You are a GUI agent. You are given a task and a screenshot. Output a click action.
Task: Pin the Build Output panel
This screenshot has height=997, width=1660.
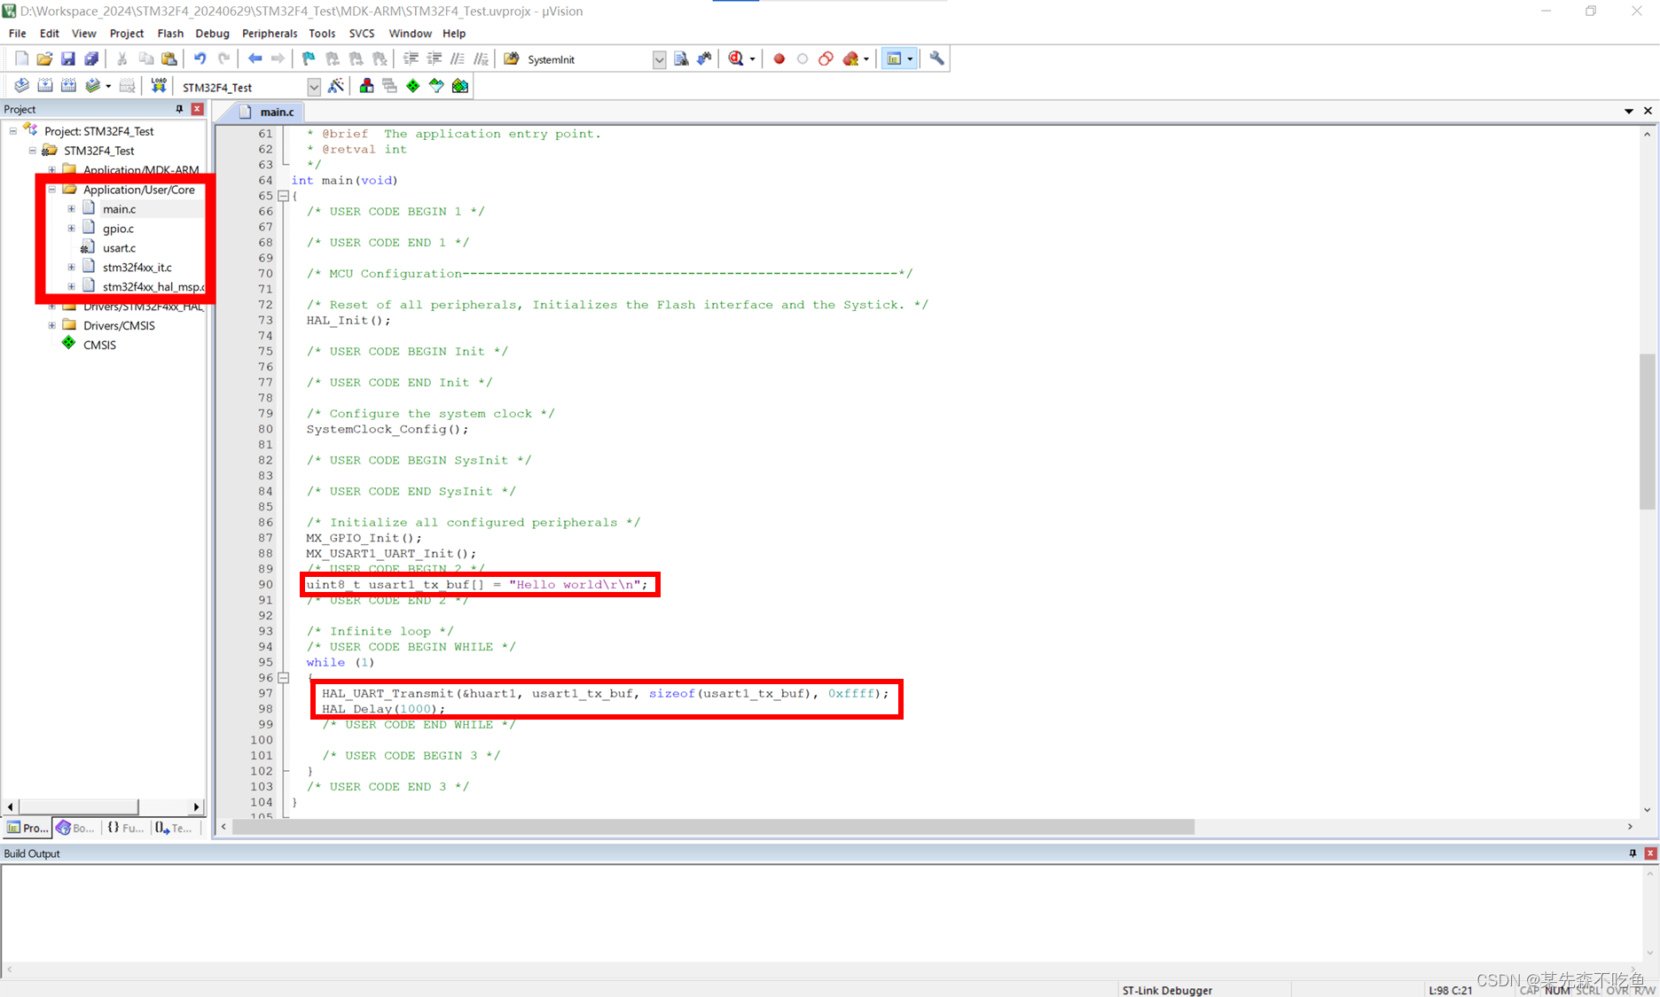pyautogui.click(x=1633, y=853)
